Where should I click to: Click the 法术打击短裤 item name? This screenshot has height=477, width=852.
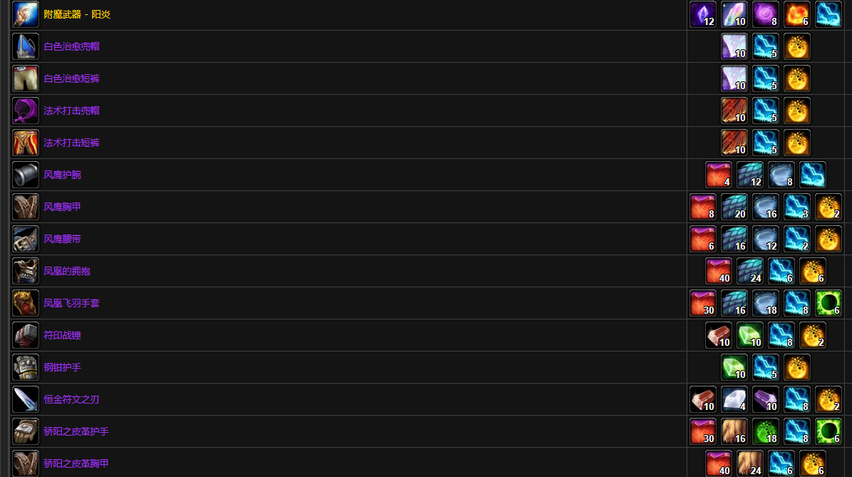[71, 143]
